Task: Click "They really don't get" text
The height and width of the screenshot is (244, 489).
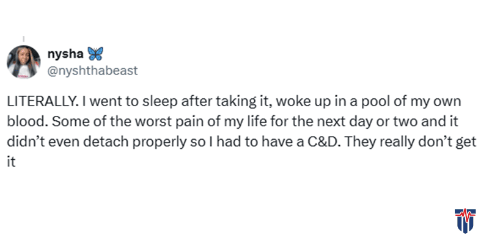Action: (x=400, y=142)
